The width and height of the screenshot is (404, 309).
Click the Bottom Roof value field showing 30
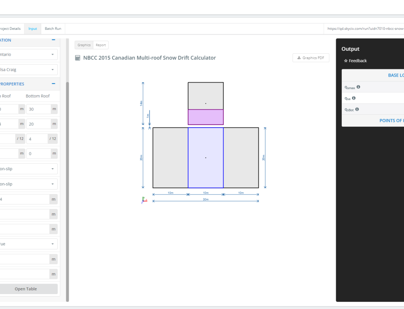tap(38, 109)
